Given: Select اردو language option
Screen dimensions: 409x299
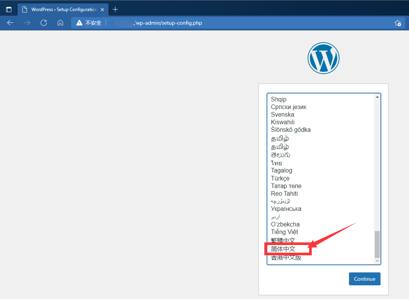Looking at the screenshot, I should [321, 217].
